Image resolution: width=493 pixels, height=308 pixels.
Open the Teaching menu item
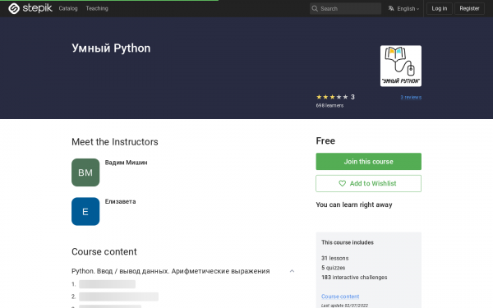97,8
